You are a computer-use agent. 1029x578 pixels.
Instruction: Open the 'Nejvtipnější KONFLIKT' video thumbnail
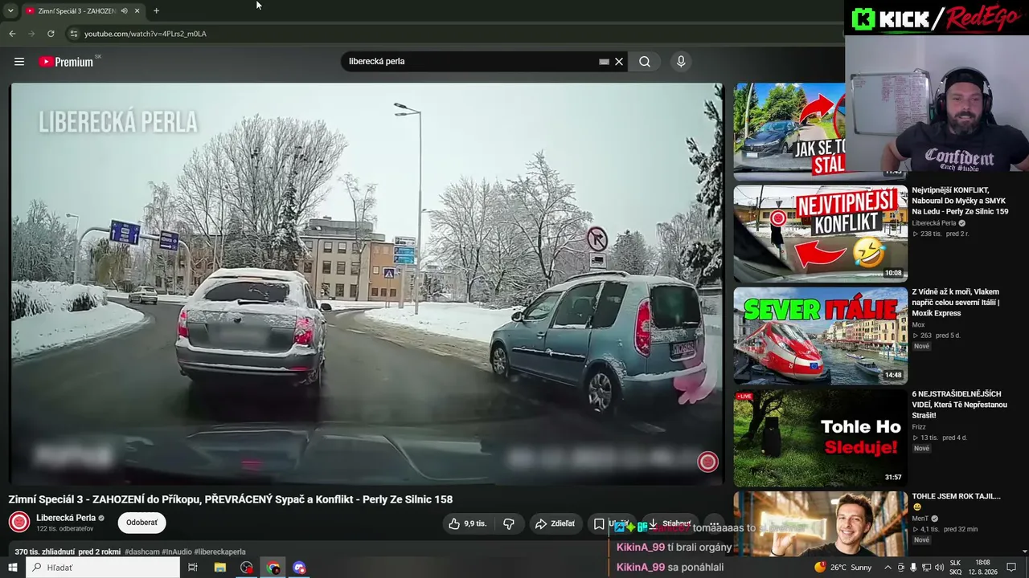820,234
